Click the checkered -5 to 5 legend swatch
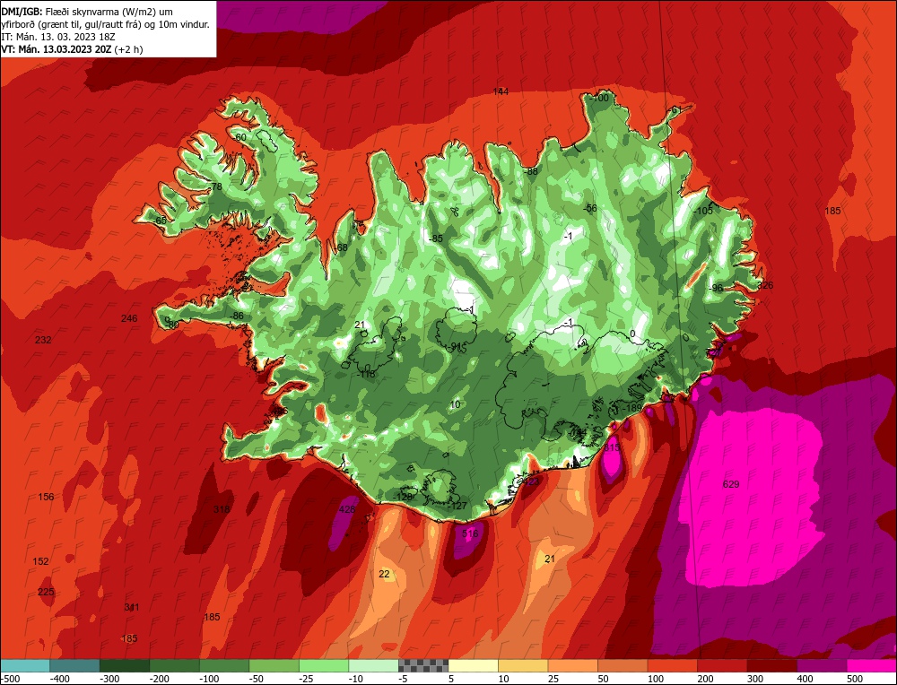Screen dimensions: 897x685 (x=423, y=665)
